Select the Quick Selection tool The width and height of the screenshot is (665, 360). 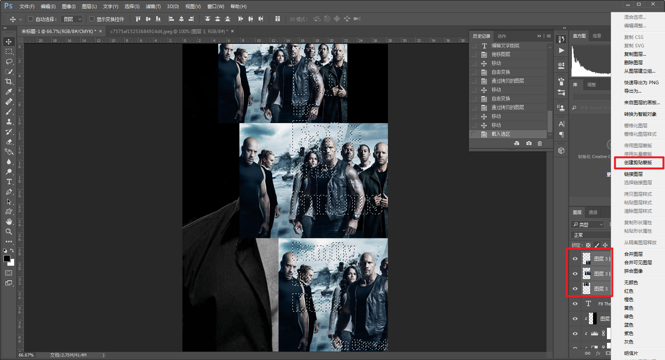tap(8, 72)
